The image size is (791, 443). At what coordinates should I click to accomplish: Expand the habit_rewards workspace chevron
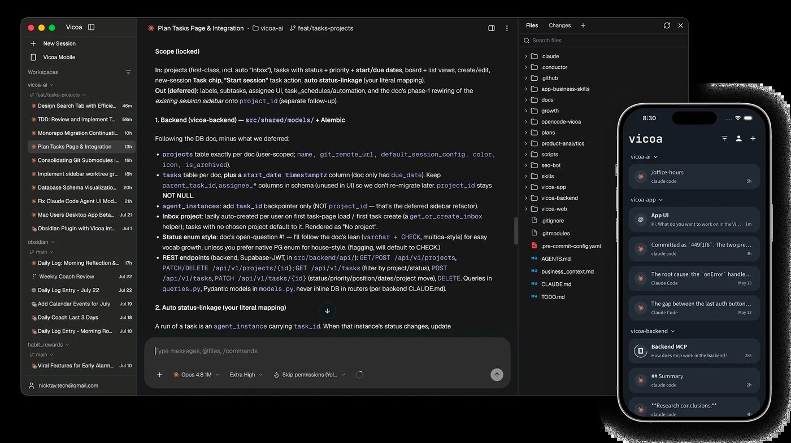tap(67, 345)
